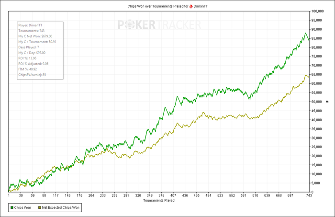Click the x-axis tick label 291
This screenshot has height=217, width=335.
pyautogui.click(x=126, y=195)
